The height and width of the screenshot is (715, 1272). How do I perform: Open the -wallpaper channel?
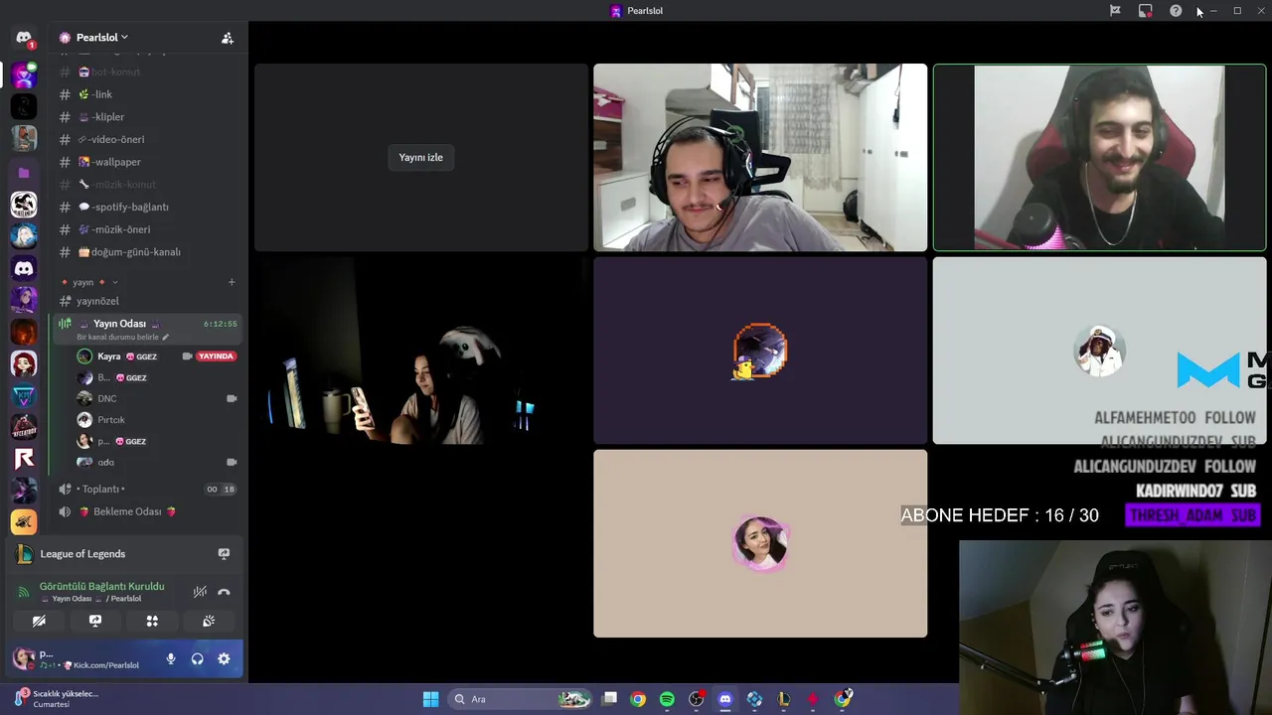point(146,162)
